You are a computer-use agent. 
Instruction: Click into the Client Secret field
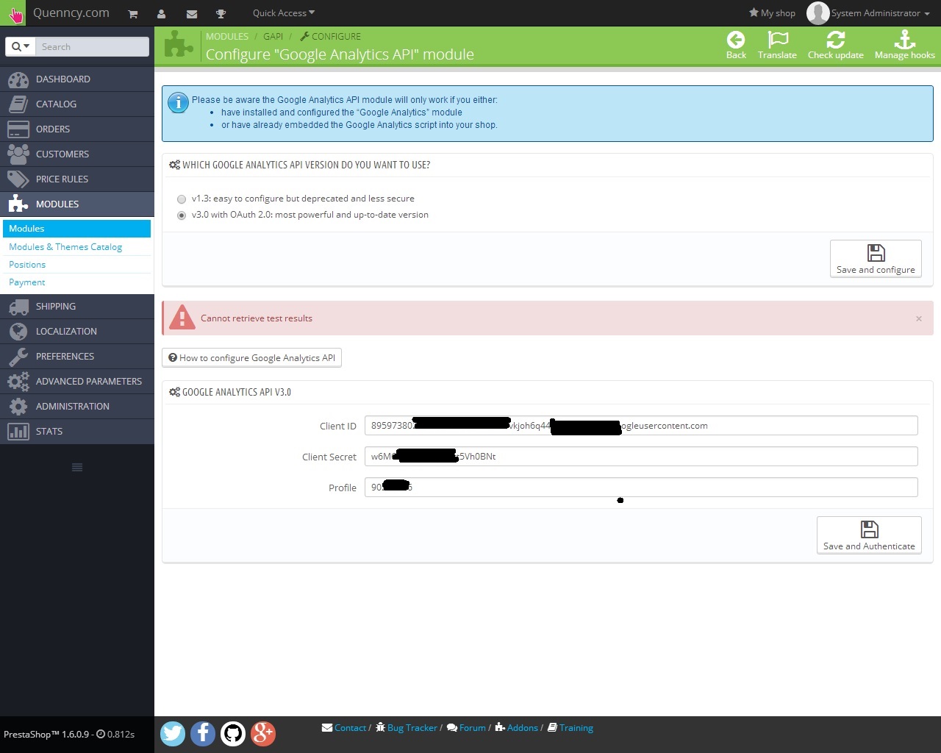point(641,457)
